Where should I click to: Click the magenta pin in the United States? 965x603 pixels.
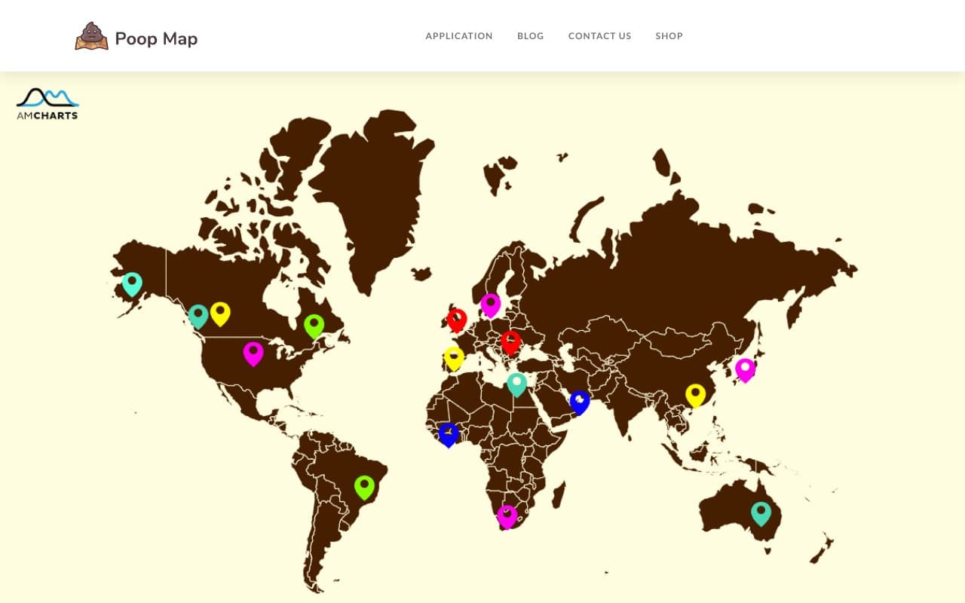tap(253, 353)
